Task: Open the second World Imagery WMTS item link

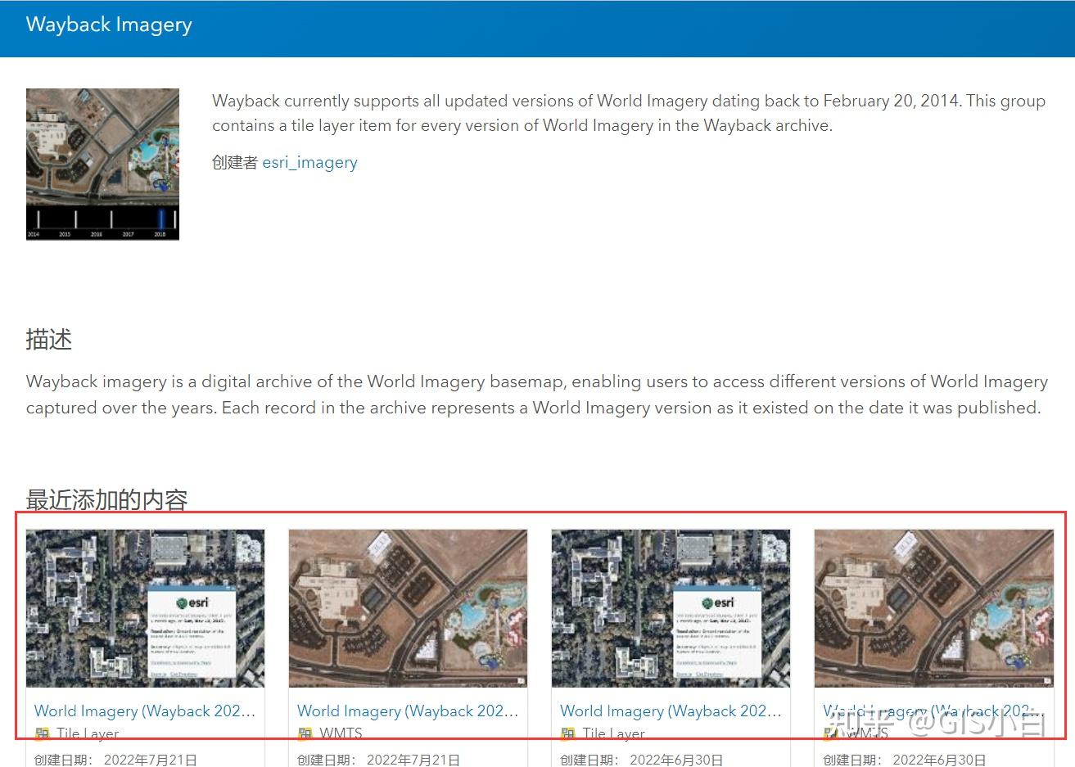Action: (407, 711)
